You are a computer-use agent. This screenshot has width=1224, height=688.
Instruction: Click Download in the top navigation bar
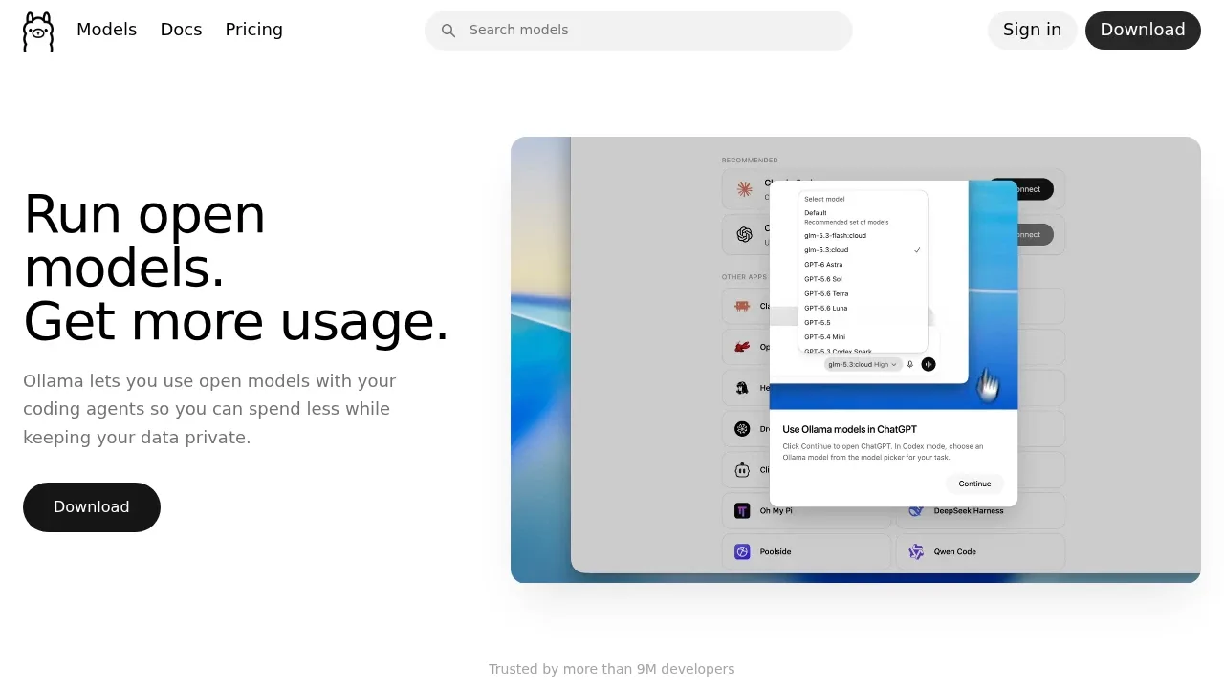point(1143,31)
